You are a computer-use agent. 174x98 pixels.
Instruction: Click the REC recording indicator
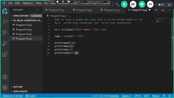pyautogui.click(x=161, y=5)
